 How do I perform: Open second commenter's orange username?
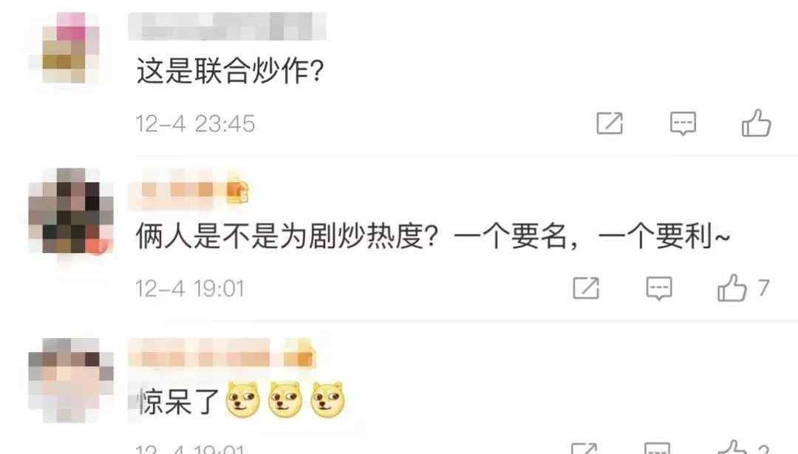177,192
